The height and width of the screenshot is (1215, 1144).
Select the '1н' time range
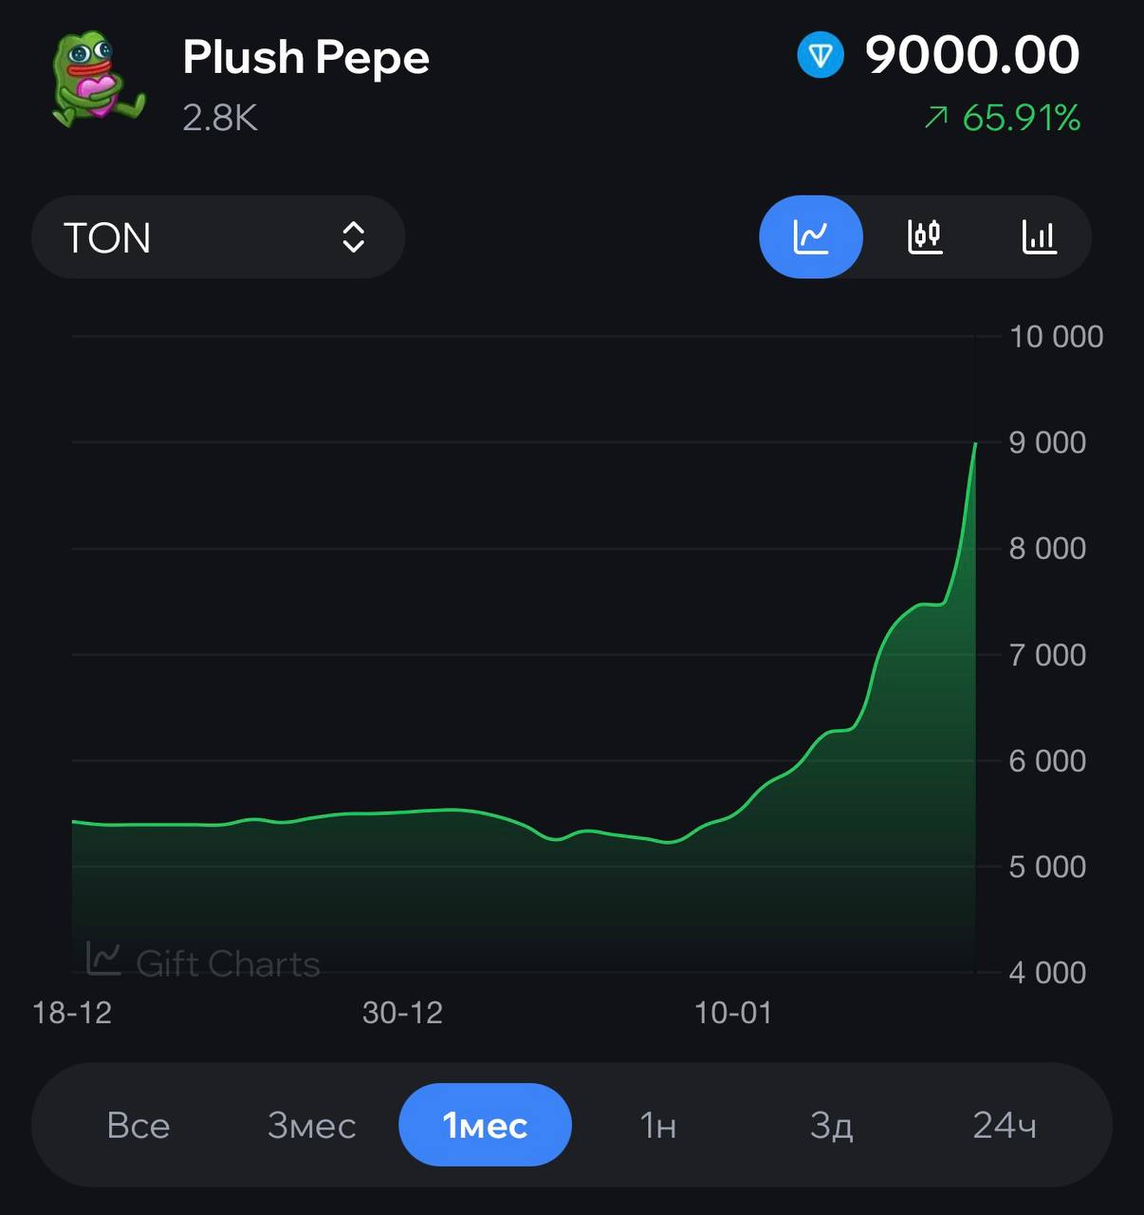click(658, 1126)
